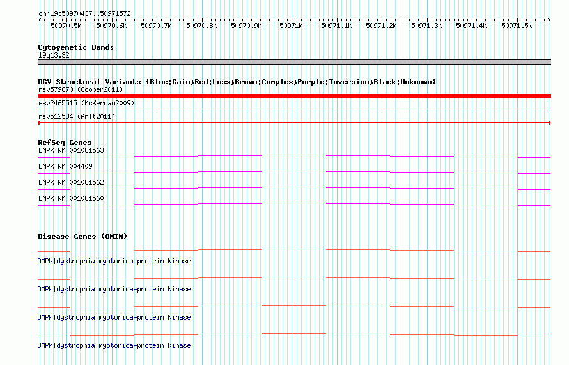Click the thick red nsv579870 loss bar
569x365 pixels.
click(294, 96)
